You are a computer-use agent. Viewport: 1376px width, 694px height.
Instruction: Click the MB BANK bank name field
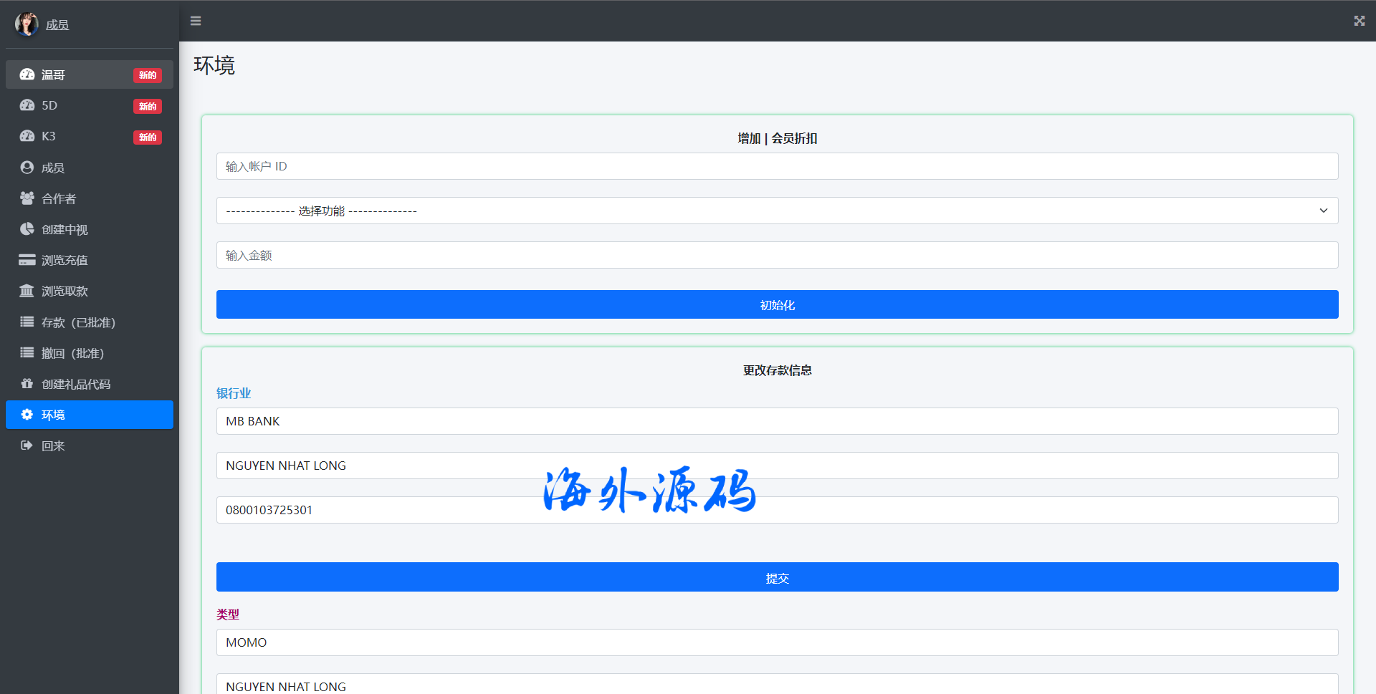coord(777,421)
